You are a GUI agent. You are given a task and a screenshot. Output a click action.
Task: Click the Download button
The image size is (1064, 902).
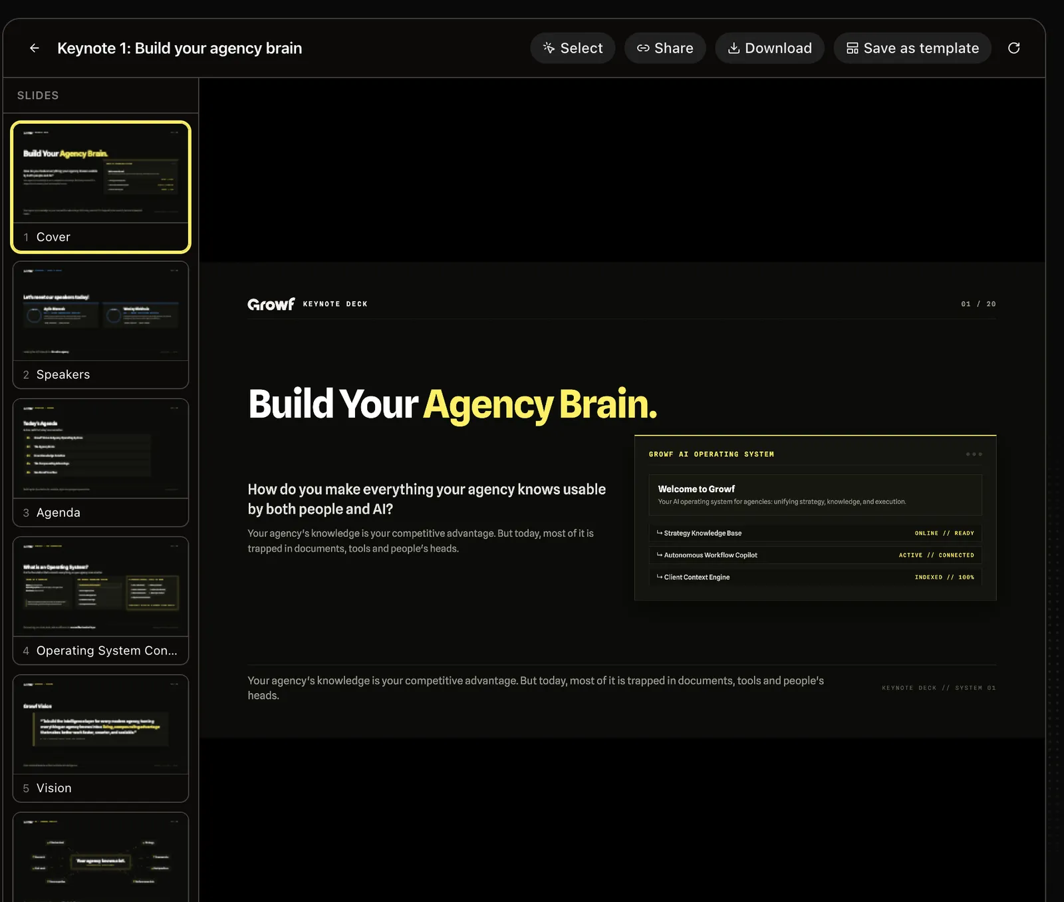(769, 48)
